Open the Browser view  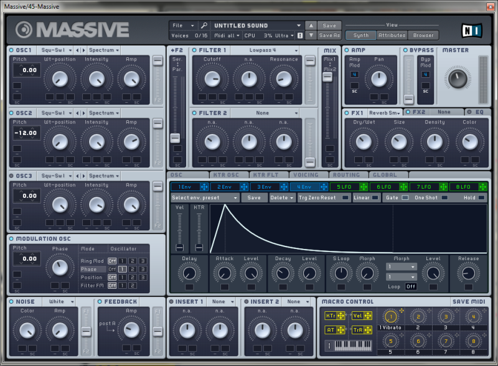tap(423, 35)
